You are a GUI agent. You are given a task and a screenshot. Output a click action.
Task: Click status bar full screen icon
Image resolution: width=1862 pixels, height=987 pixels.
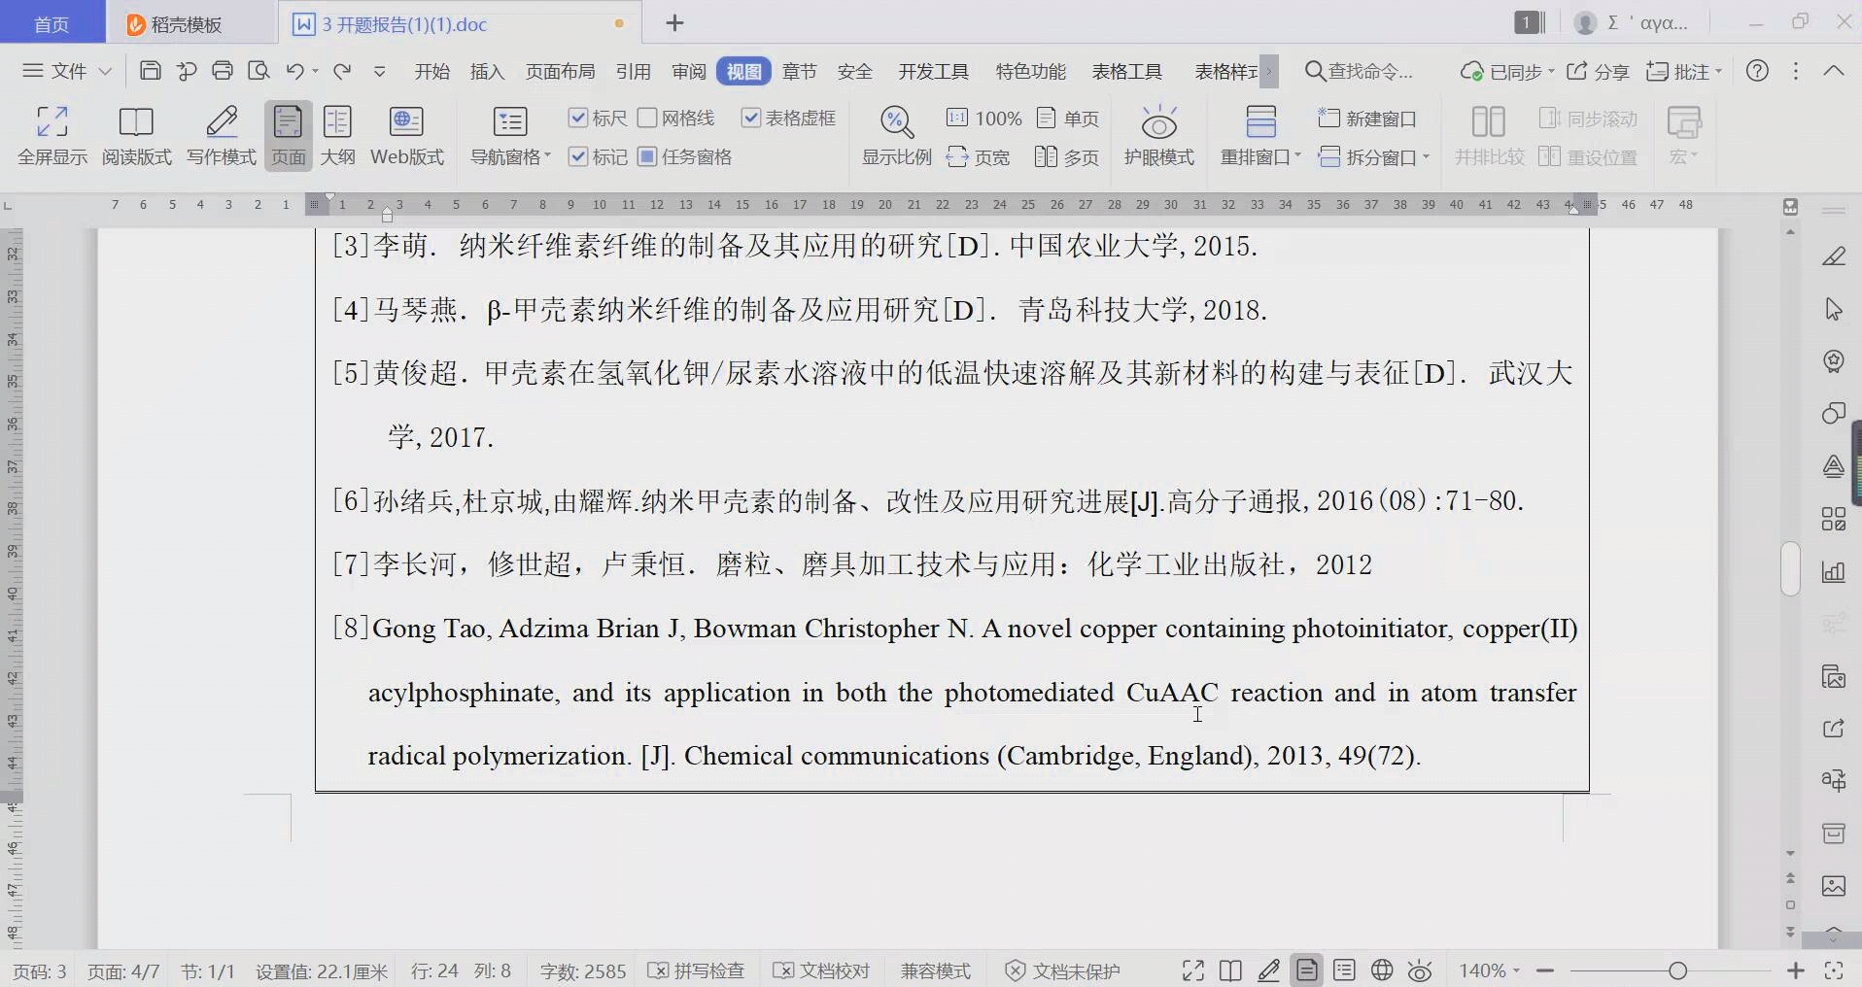1193,970
